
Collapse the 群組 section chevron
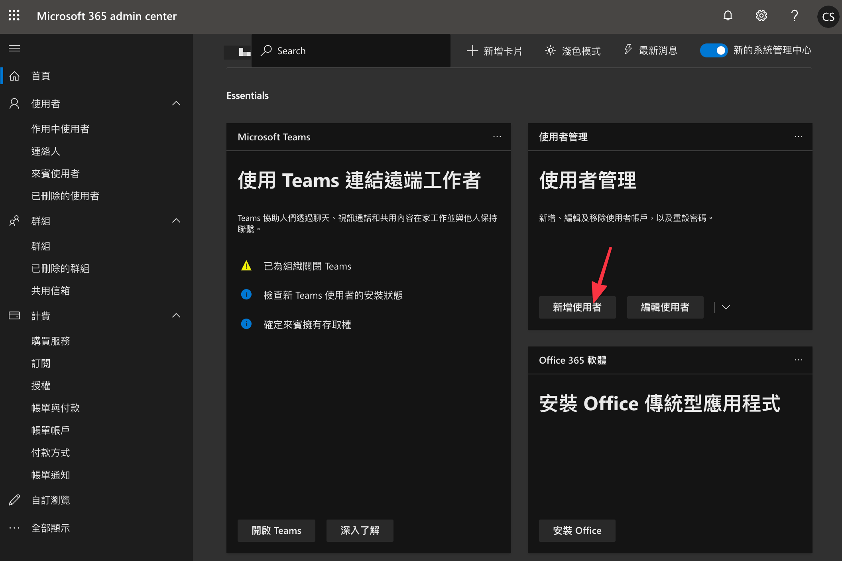click(x=176, y=221)
